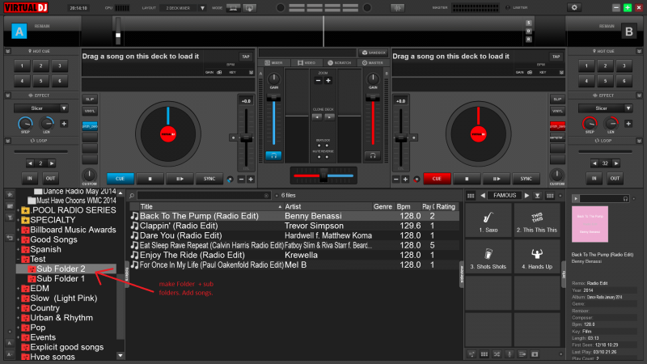Click the master waveform icon in top bar
The width and height of the screenshot is (647, 364).
coord(397,8)
